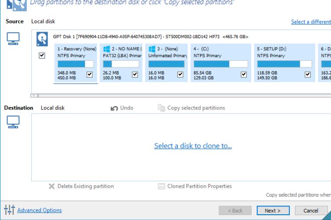Click the Undo arrow icon
The width and height of the screenshot is (331, 220).
coord(114,108)
